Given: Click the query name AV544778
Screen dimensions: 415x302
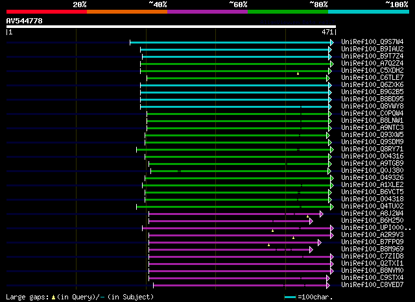Looking at the screenshot, I should 25,21.
